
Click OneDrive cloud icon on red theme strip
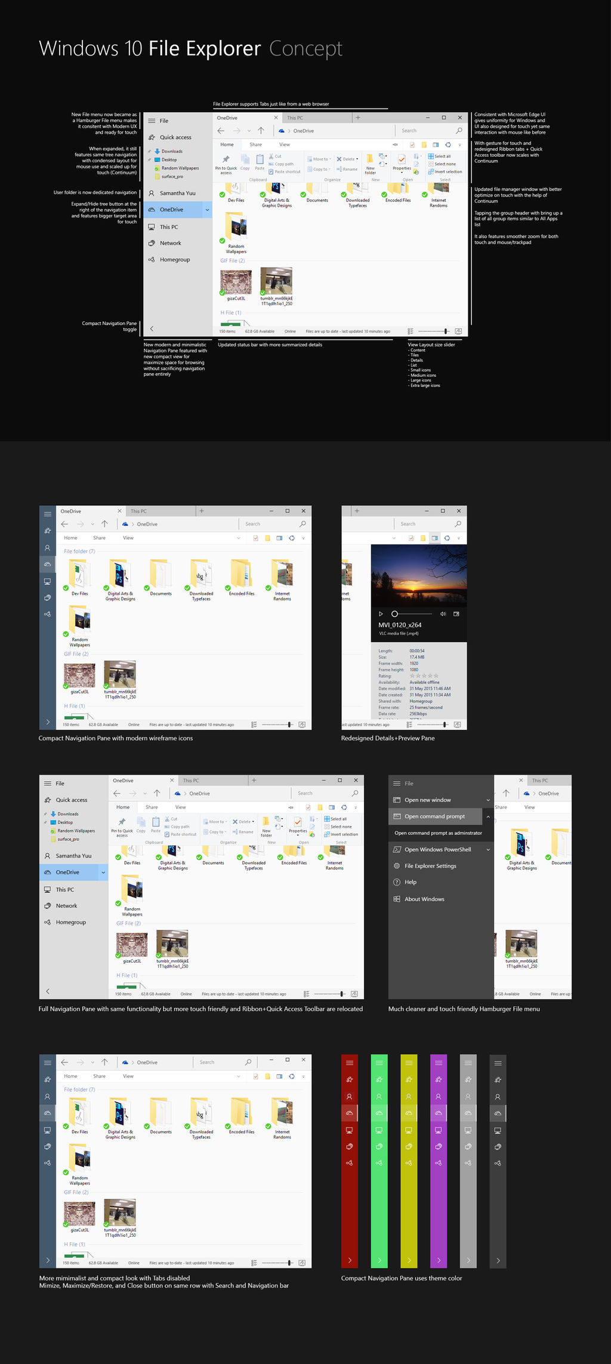(x=350, y=1113)
